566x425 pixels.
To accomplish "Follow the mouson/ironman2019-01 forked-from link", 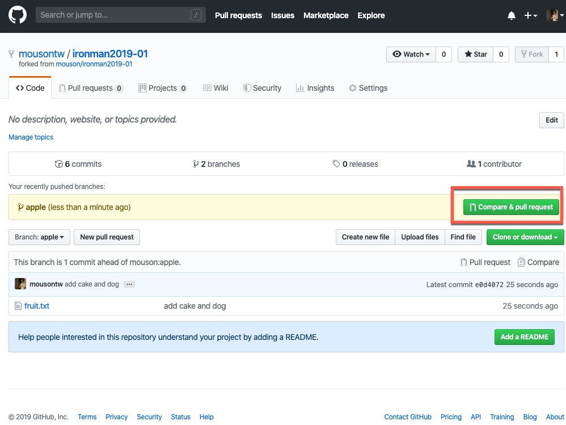I will pyautogui.click(x=94, y=64).
